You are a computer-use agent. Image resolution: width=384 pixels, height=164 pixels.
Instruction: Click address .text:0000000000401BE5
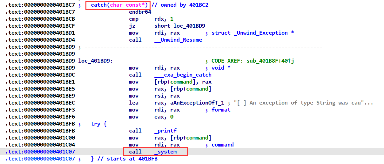point(40,89)
